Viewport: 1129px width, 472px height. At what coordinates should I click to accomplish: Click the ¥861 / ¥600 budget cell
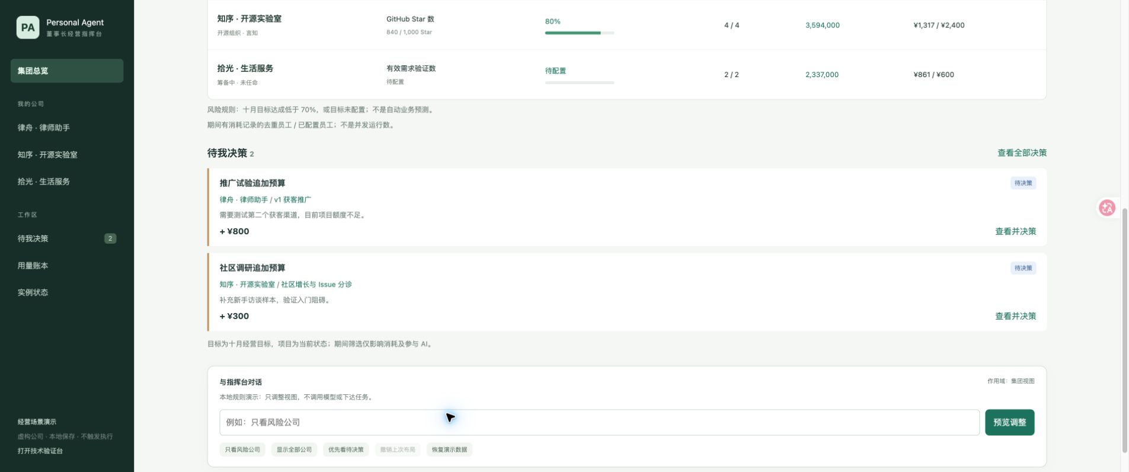[x=933, y=75]
